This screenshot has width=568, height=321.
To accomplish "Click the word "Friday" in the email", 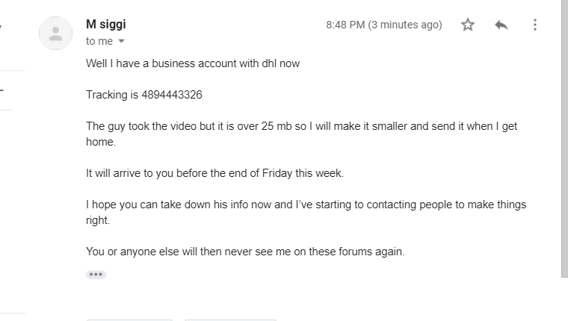I will (x=282, y=173).
